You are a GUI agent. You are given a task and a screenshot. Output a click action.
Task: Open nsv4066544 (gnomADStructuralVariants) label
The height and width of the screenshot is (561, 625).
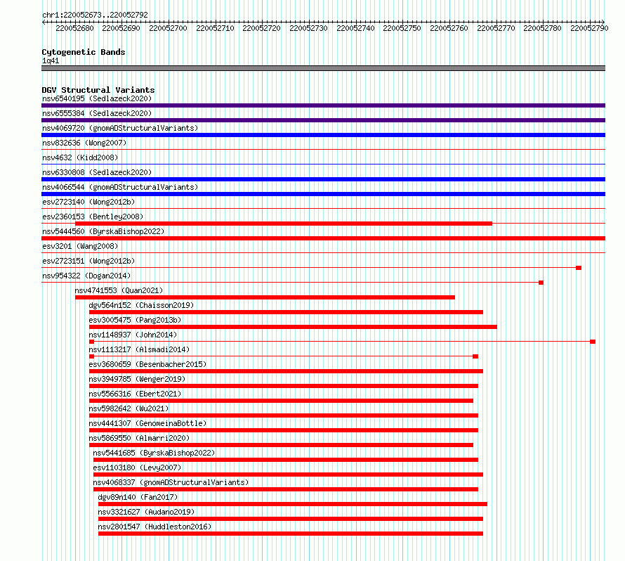[x=120, y=187]
